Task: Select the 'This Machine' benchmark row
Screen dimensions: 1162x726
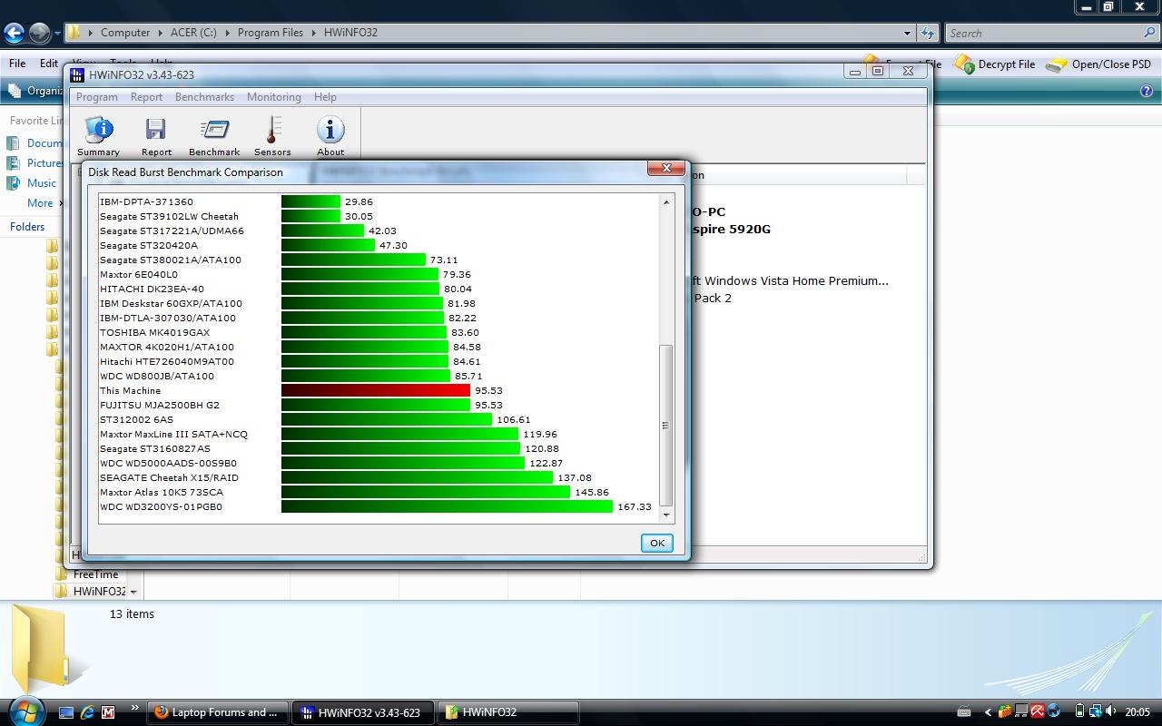Action: click(130, 390)
